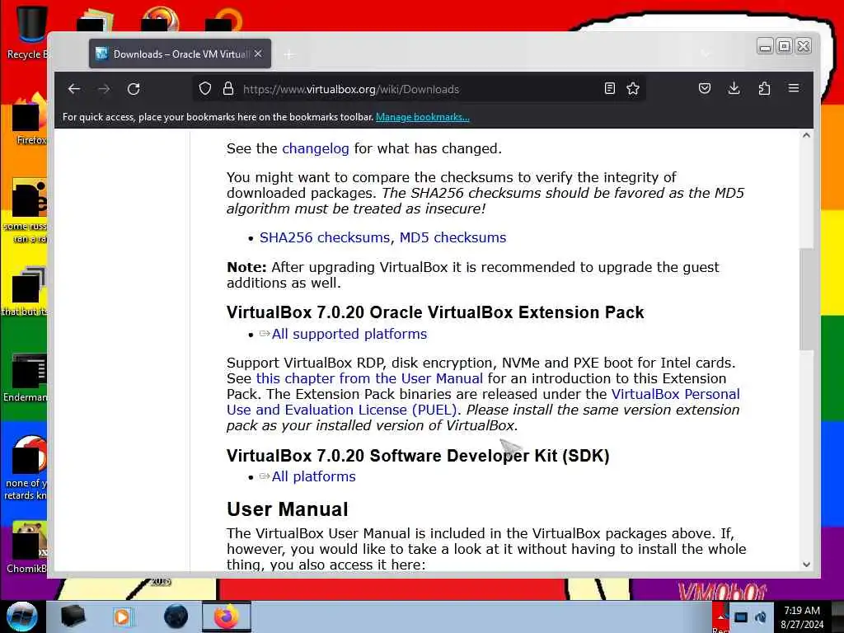Go back to the previous page

coord(74,89)
